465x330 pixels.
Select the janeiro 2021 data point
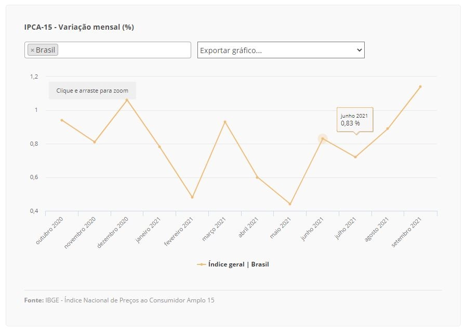click(160, 147)
